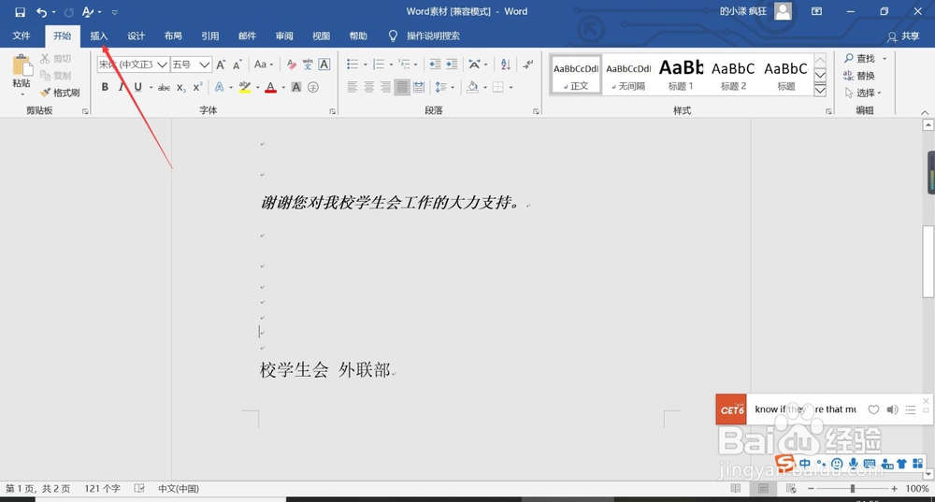
Task: Click the Replace button
Action: pyautogui.click(x=859, y=76)
